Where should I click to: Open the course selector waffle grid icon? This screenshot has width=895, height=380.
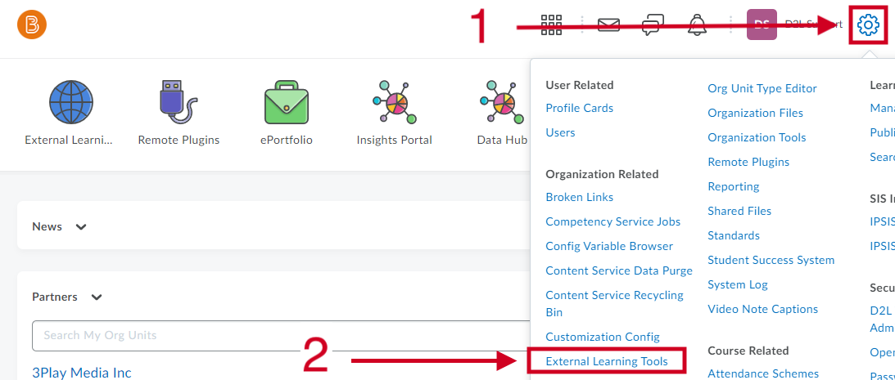(x=551, y=25)
